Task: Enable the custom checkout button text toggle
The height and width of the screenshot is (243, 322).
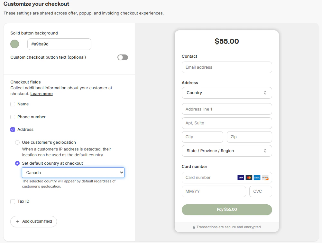Action: (123, 57)
